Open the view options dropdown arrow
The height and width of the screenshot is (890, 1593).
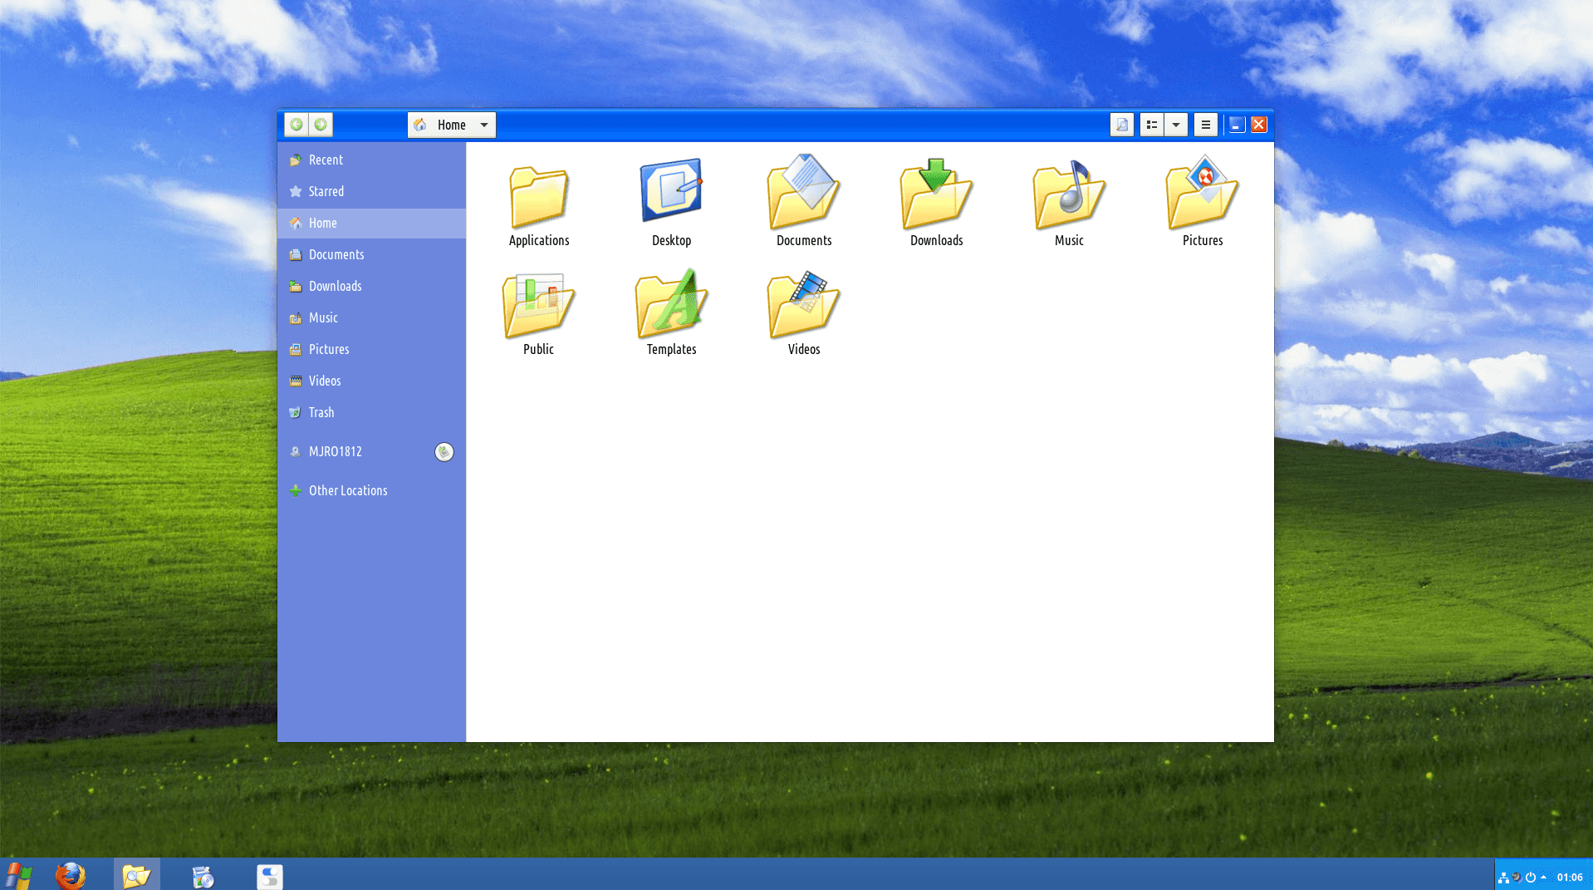point(1175,125)
